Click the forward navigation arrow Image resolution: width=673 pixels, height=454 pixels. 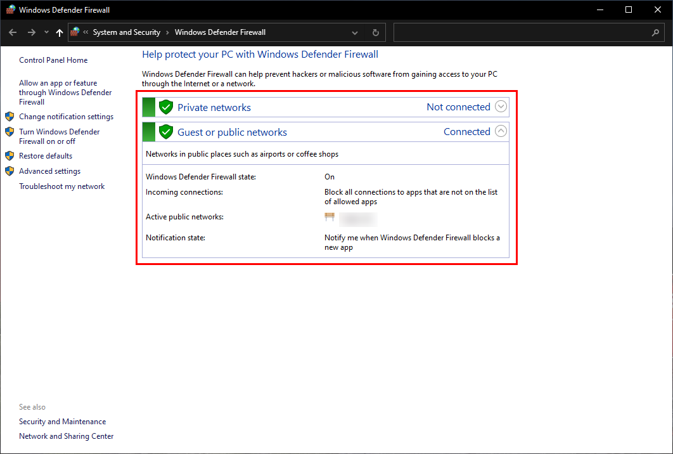click(x=31, y=32)
